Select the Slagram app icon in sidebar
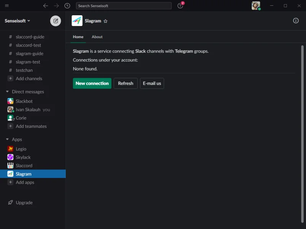 10,174
